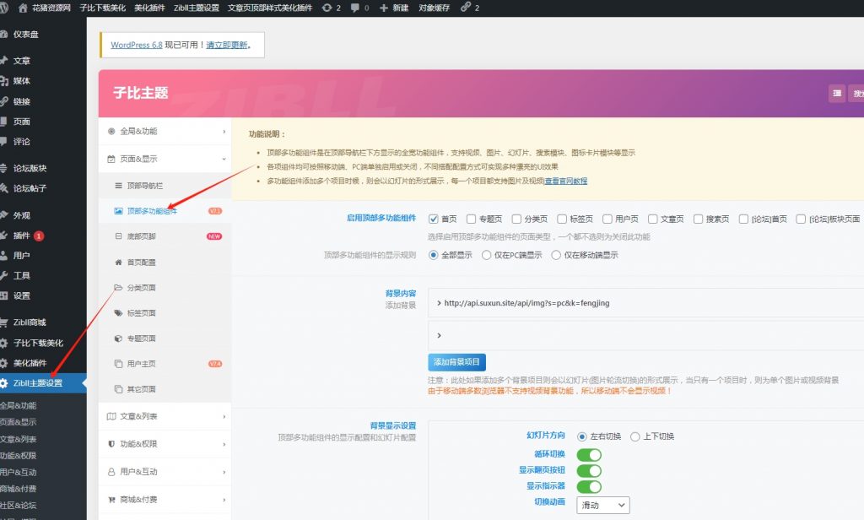Check the 专题页 checkbox

click(x=471, y=219)
